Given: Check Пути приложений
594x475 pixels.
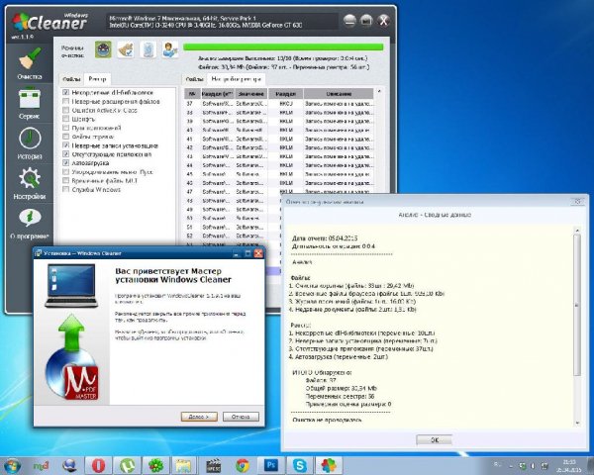Looking at the screenshot, I should click(66, 128).
